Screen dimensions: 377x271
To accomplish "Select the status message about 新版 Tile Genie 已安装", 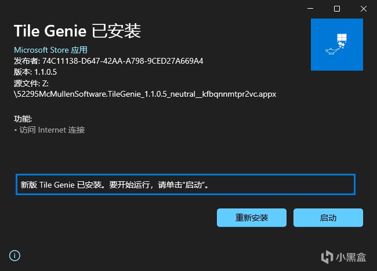I will pos(186,185).
